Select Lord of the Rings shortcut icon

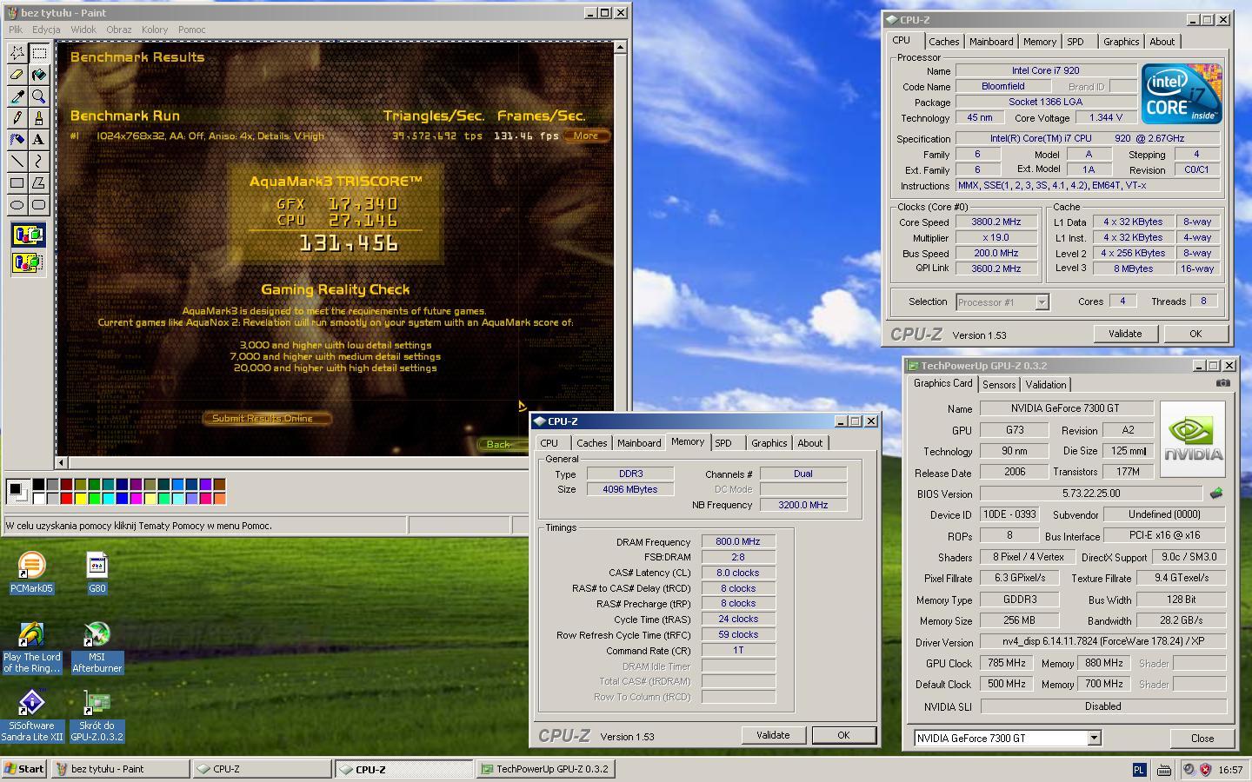[x=31, y=648]
